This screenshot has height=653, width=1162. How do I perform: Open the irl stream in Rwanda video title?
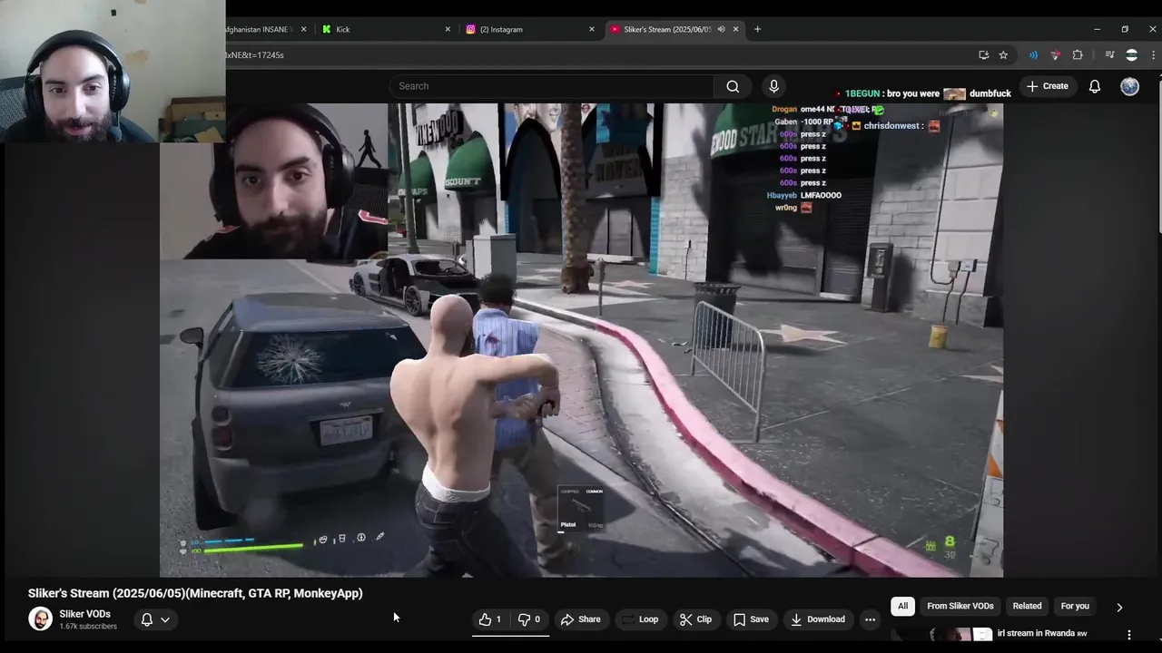[1042, 633]
